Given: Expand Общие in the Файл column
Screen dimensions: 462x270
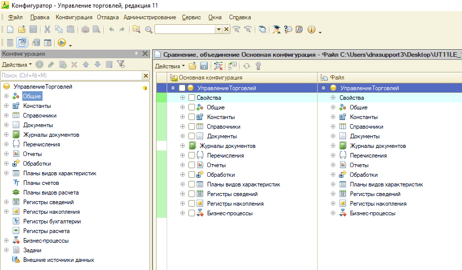Looking at the screenshot, I should pyautogui.click(x=333, y=107).
